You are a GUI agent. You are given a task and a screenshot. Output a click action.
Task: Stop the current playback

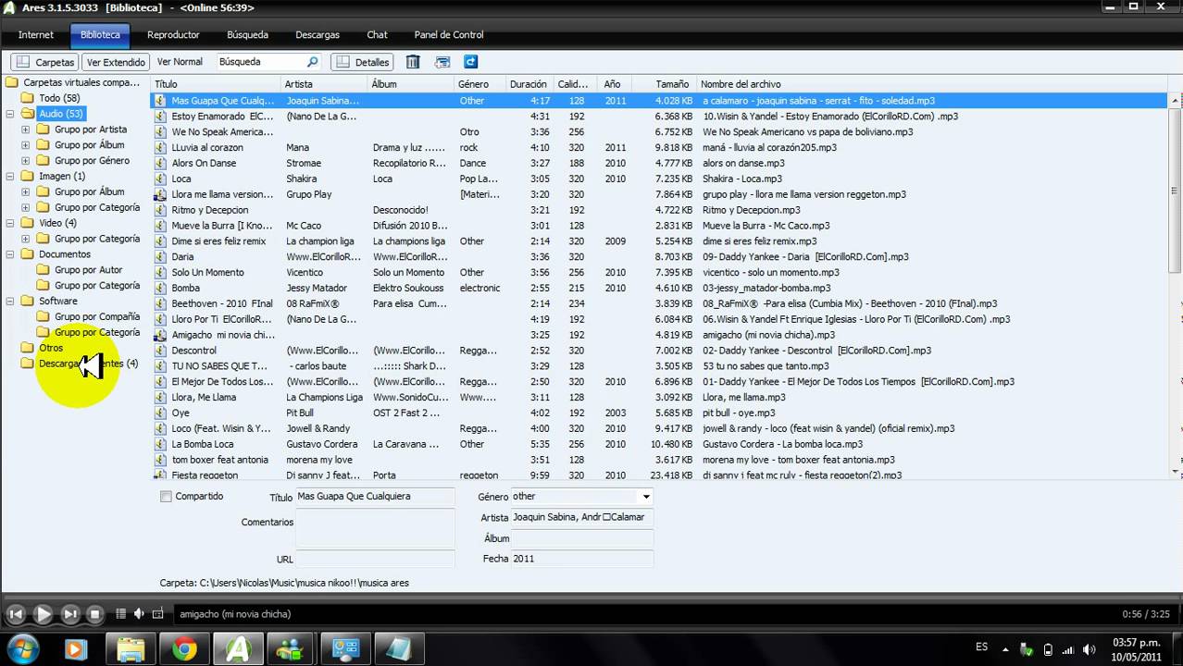(x=94, y=613)
